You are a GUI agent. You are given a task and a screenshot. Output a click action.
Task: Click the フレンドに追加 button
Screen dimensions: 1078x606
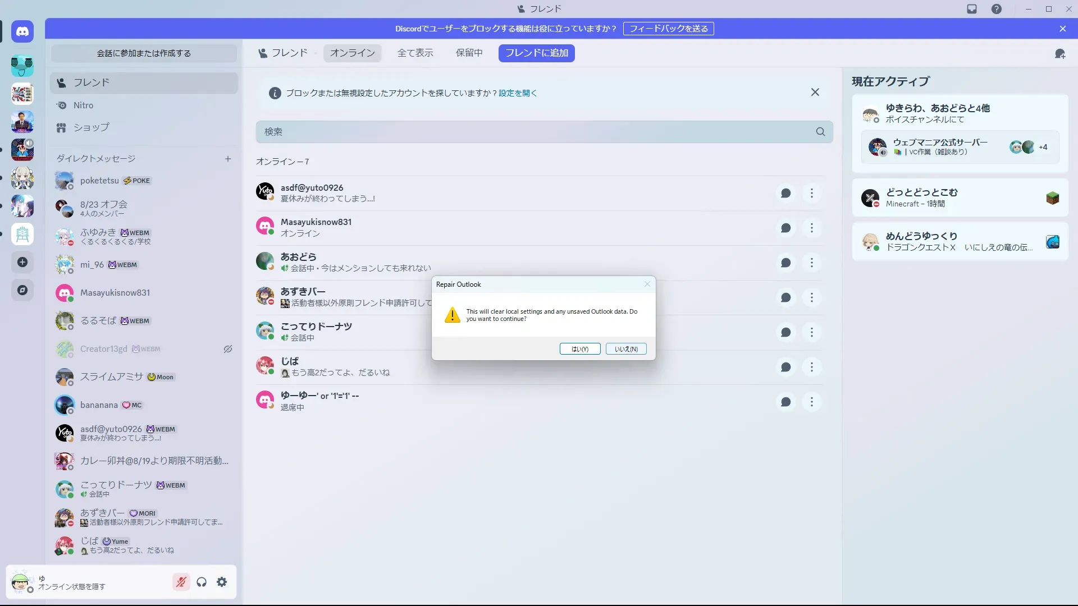[x=536, y=53]
